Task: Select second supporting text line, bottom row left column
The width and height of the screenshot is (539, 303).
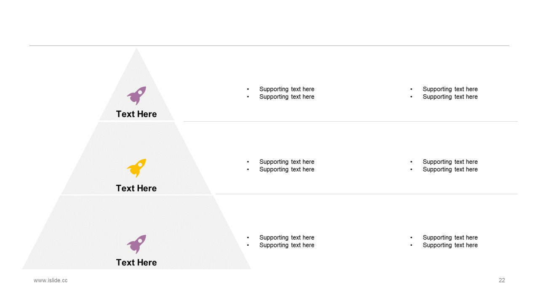Action: [x=287, y=245]
